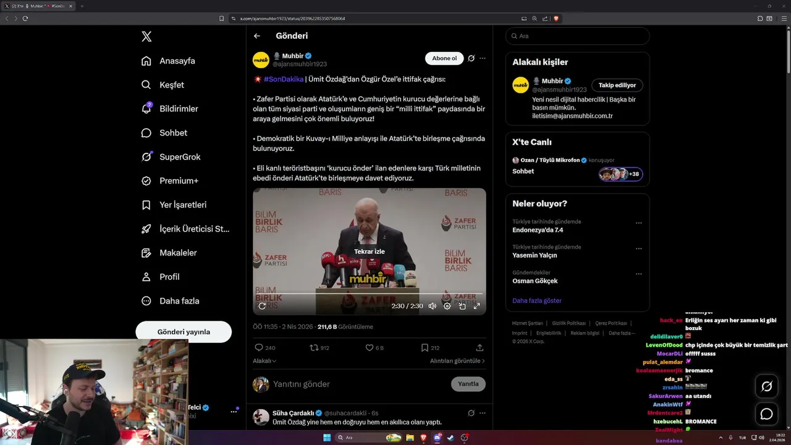The height and width of the screenshot is (445, 791).
Task: Open File Explorer from the taskbar
Action: click(x=410, y=438)
